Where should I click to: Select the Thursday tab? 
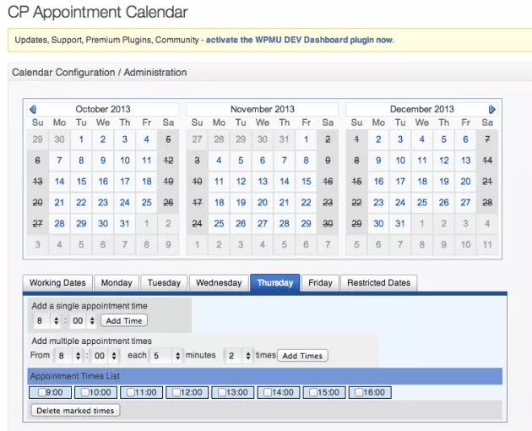tap(274, 283)
